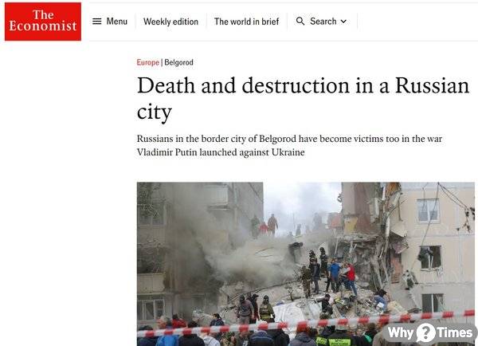Click 'Economist' word in the logo
Viewport: 478px width, 346px height.
[x=43, y=26]
